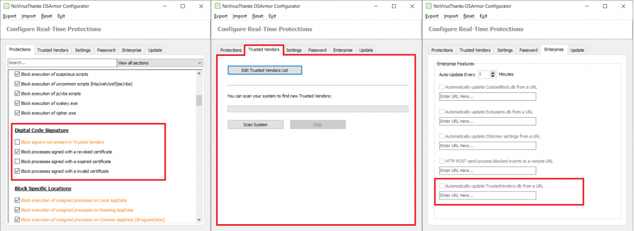Switch to Settings tab in left window
The image size is (634, 231).
point(83,50)
